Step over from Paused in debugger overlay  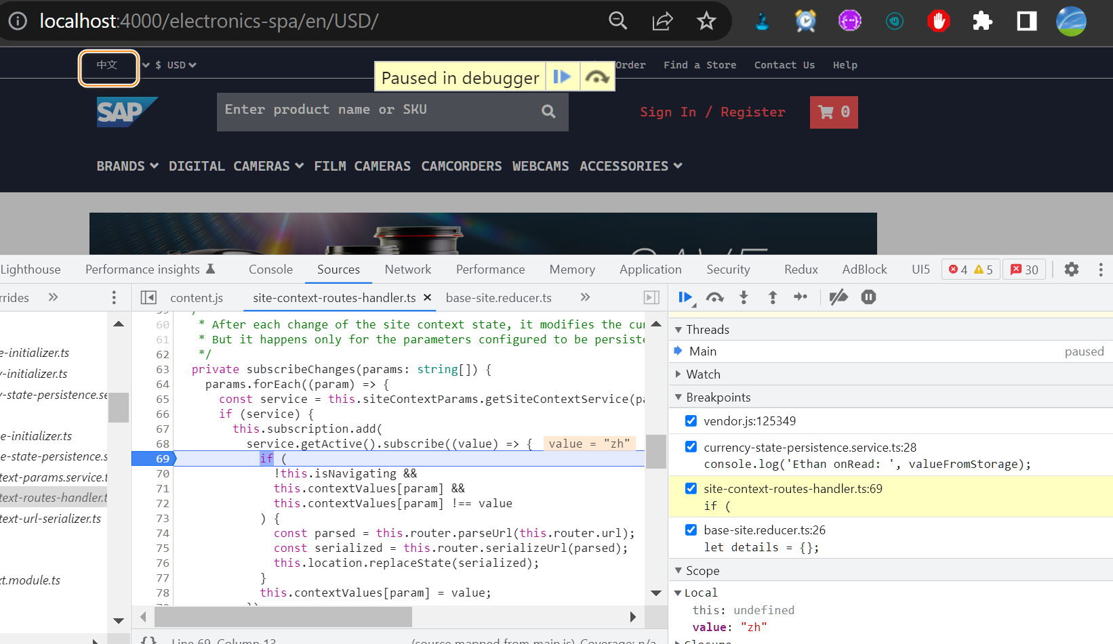[597, 77]
